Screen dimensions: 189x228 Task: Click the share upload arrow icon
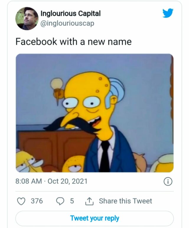[89, 201]
